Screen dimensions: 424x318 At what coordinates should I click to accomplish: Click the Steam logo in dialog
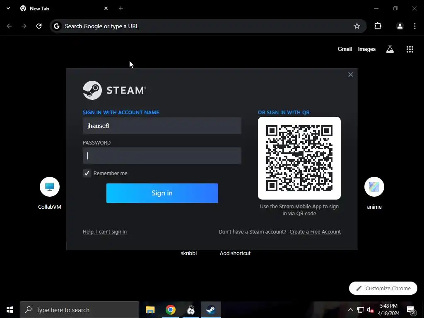coord(114,90)
